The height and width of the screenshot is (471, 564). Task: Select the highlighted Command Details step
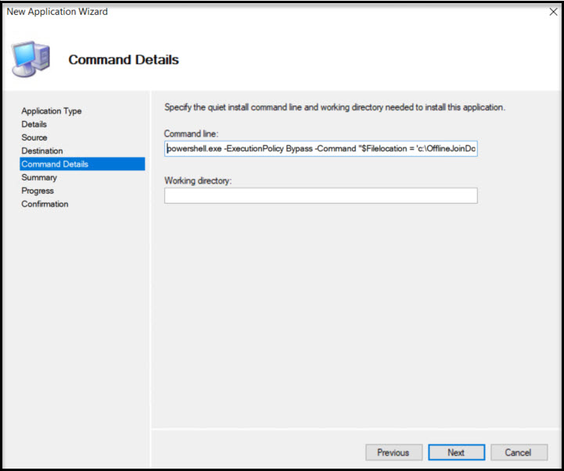pos(82,164)
